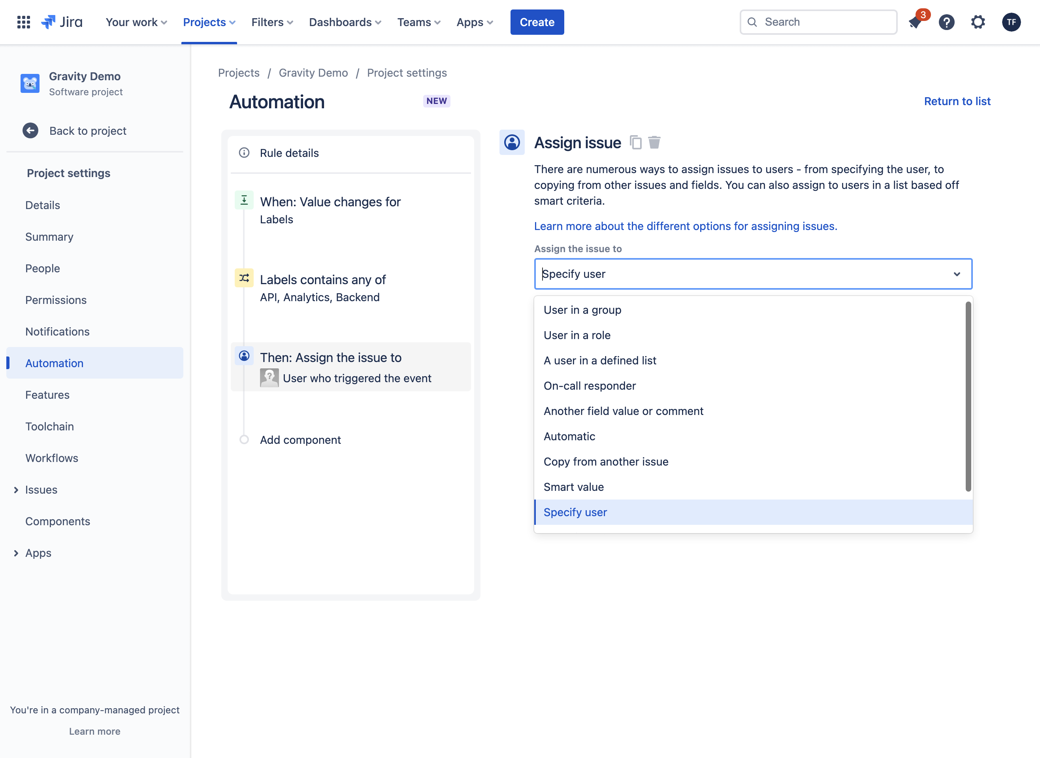Click the delete trash icon beside Assign issue

654,142
